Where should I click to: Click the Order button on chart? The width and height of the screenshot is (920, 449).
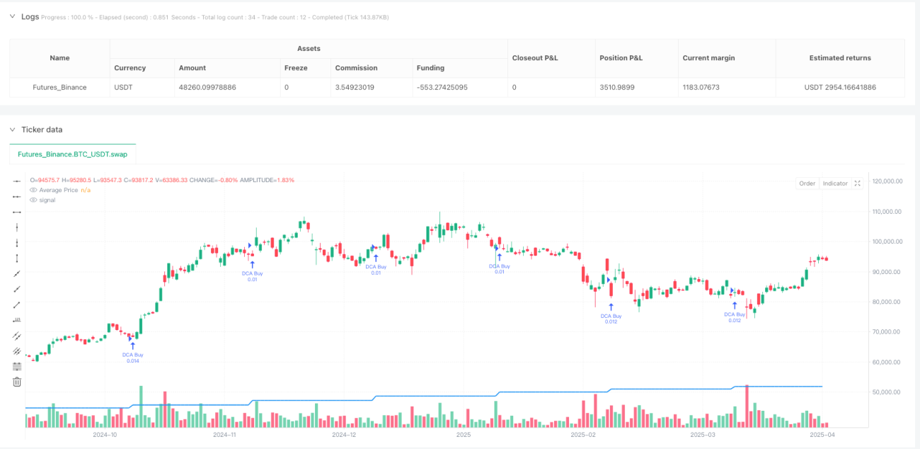coord(807,183)
